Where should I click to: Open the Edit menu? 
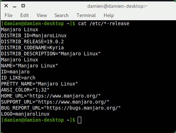pyautogui.click(x=25, y=15)
